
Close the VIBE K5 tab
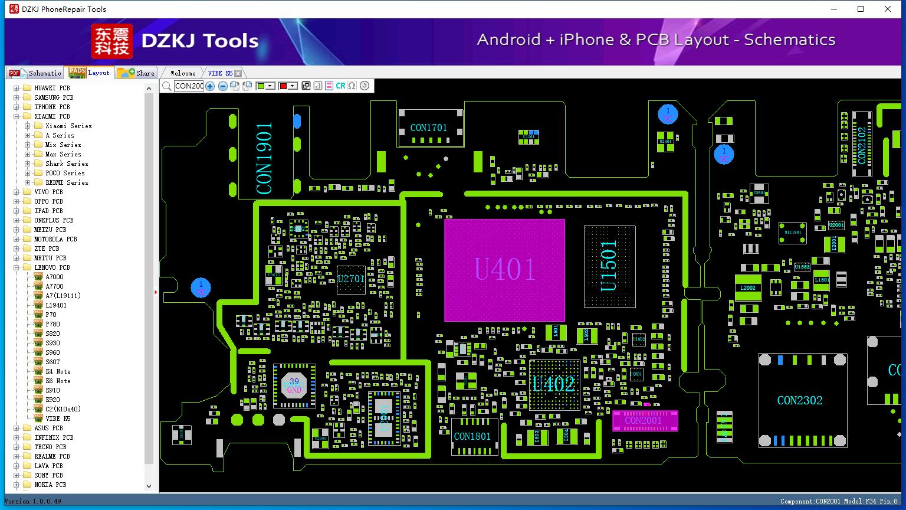point(238,73)
